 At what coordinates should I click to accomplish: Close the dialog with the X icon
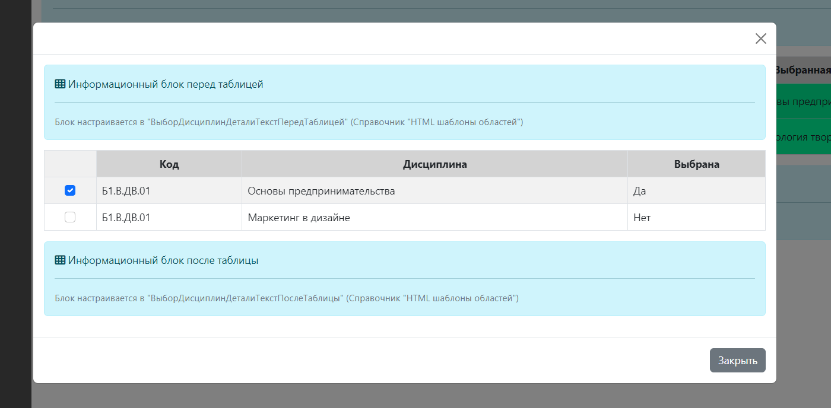(760, 39)
